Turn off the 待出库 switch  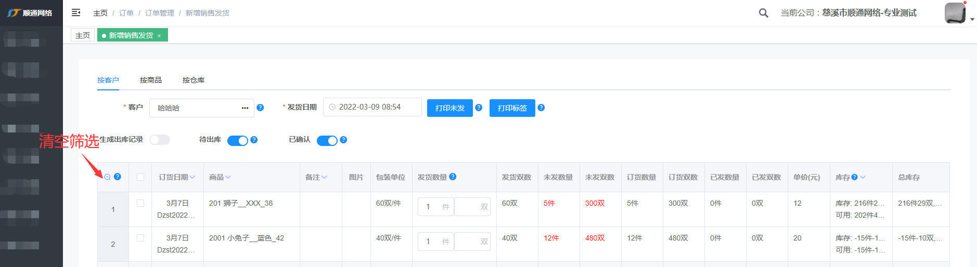[x=238, y=140]
